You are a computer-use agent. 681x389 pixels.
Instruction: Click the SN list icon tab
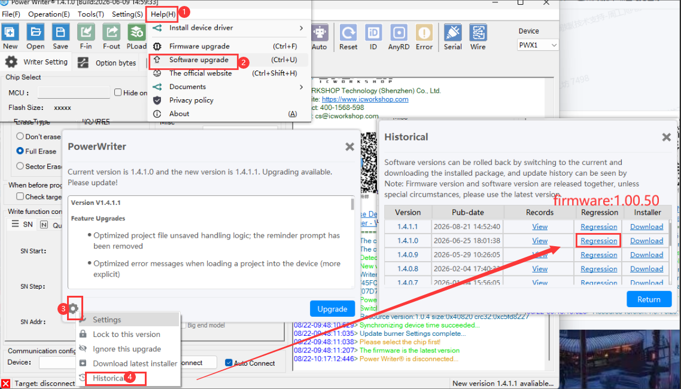[x=15, y=223]
